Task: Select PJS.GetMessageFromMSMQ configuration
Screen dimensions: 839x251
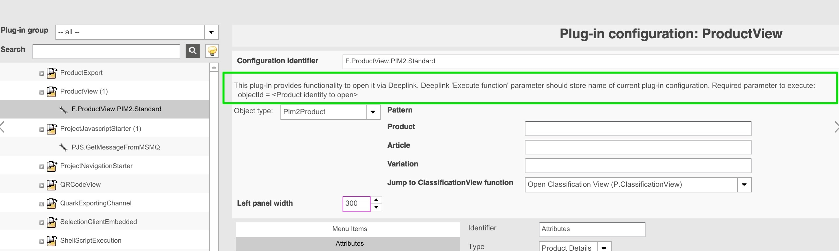Action: coord(116,147)
